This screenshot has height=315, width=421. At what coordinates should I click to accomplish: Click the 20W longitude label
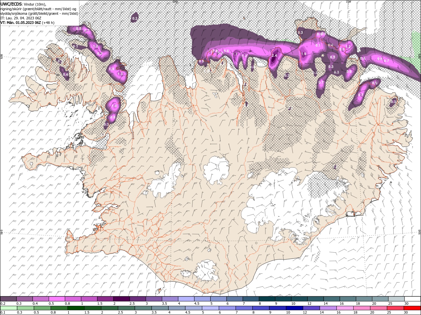pyautogui.click(x=175, y=2)
